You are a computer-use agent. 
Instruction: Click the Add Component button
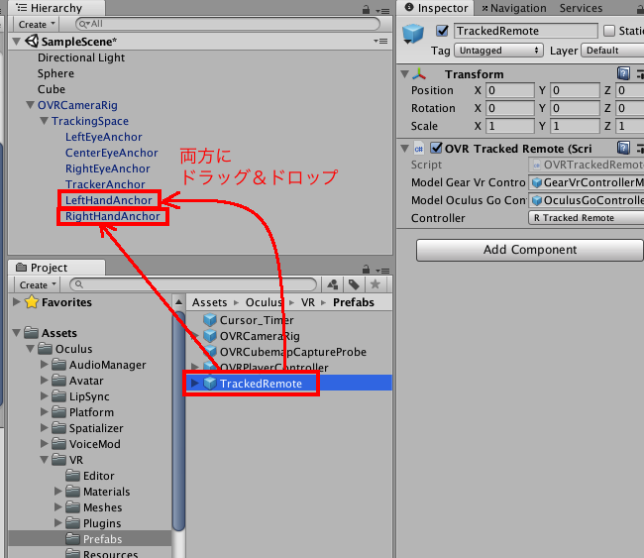coord(530,250)
